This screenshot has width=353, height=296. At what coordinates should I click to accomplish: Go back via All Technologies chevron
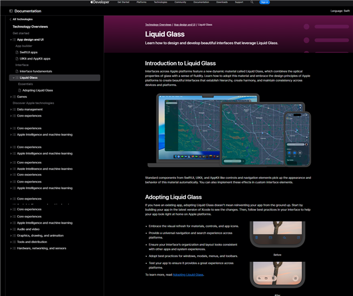[x=11, y=19]
